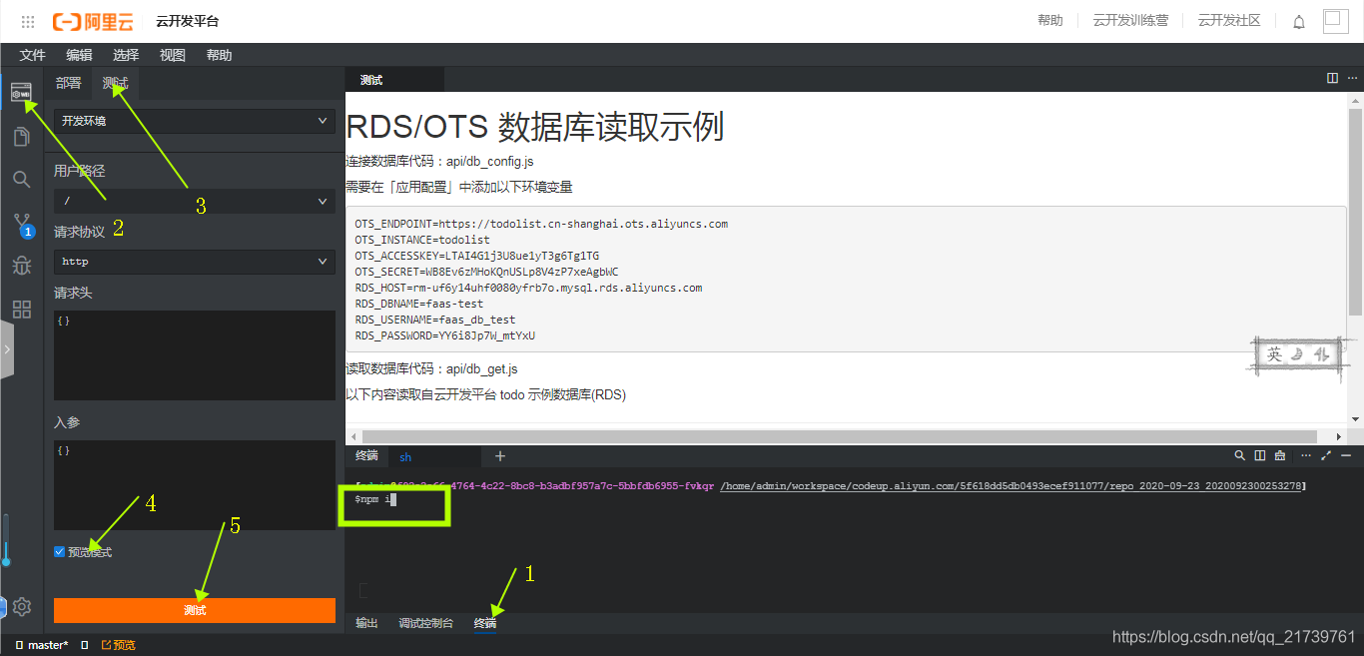Focus the 入参 JSON input

pos(195,485)
